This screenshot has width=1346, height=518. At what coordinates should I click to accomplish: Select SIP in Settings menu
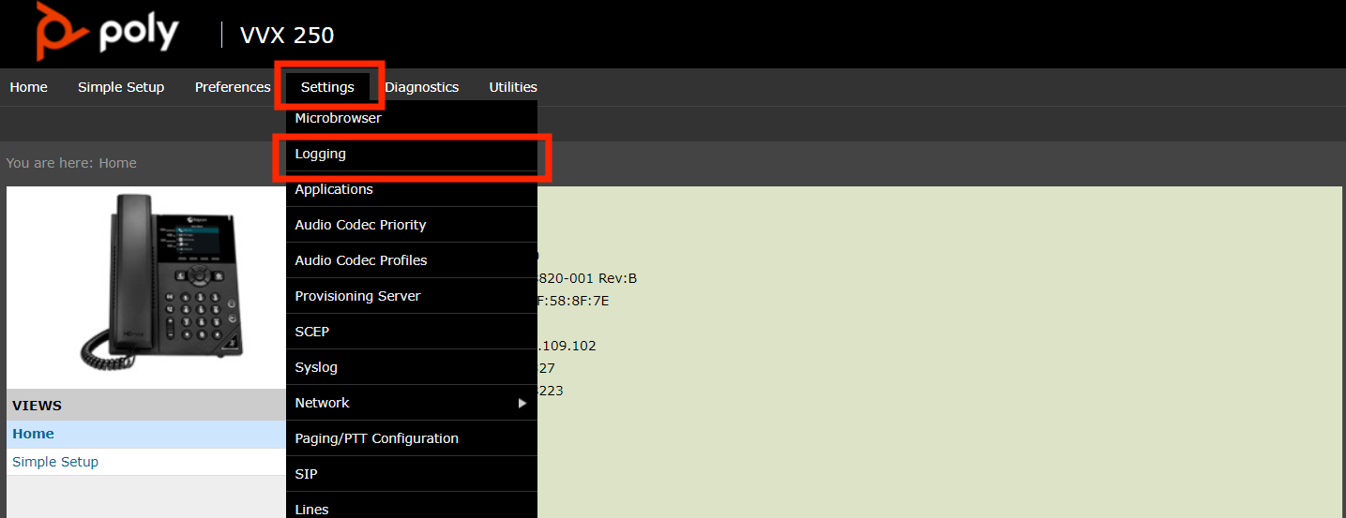pos(412,474)
